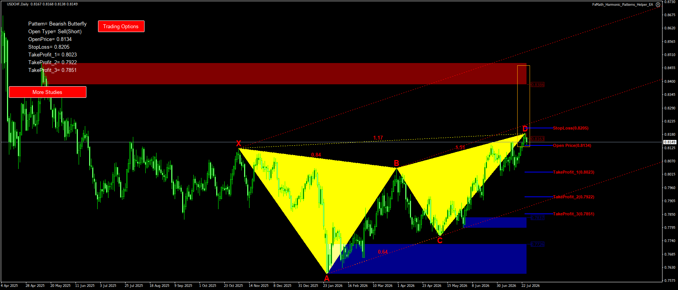Click the USDCHF,Daily chart title
Screen dimensions: 678x290
pos(18,4)
